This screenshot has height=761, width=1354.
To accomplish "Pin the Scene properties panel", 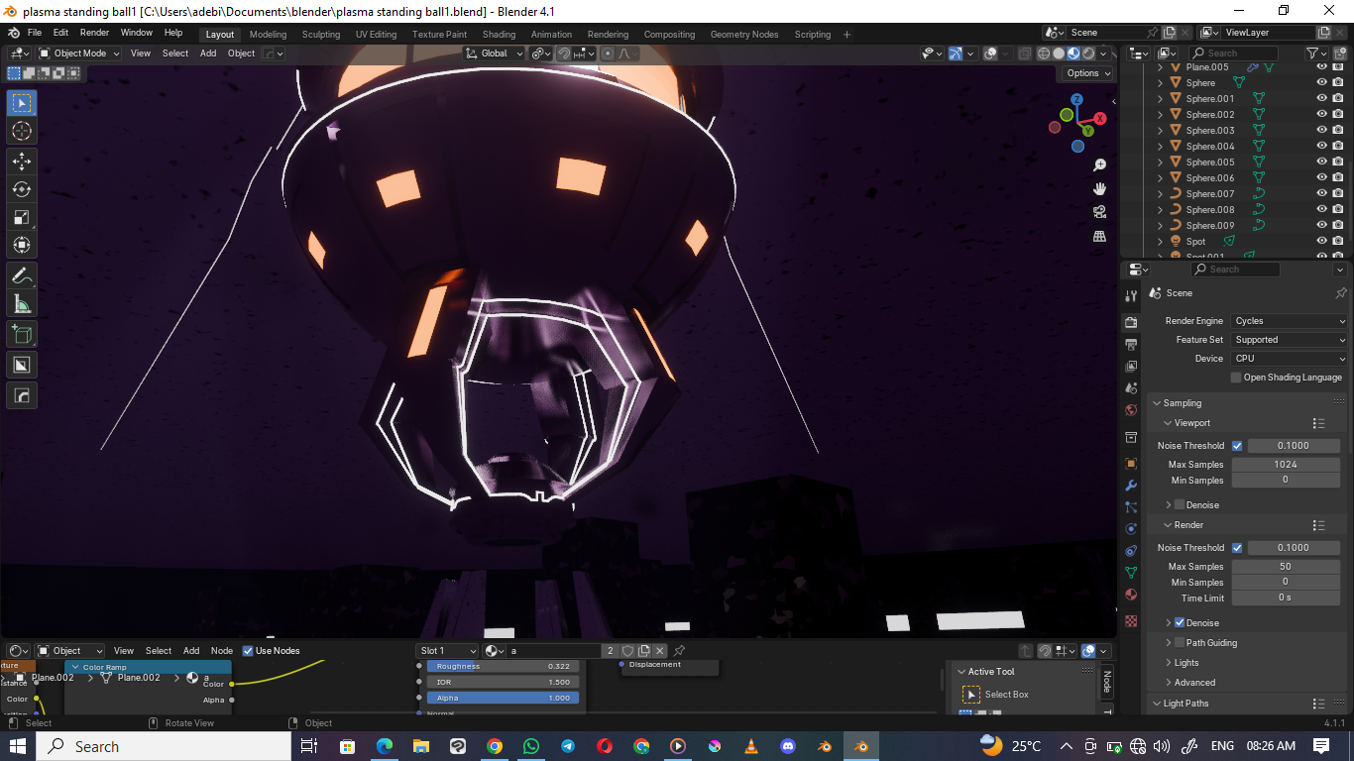I will [x=1341, y=293].
